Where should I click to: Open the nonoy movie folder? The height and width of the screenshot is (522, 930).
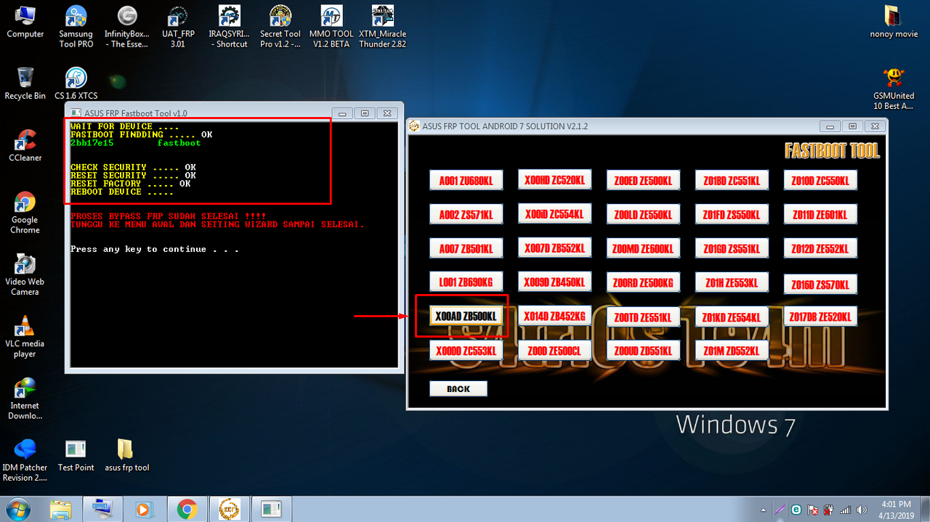tap(894, 22)
